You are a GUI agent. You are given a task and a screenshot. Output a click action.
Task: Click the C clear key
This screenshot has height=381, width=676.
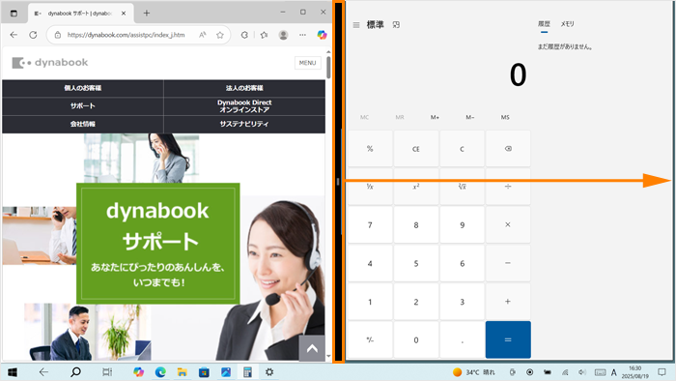coord(462,149)
